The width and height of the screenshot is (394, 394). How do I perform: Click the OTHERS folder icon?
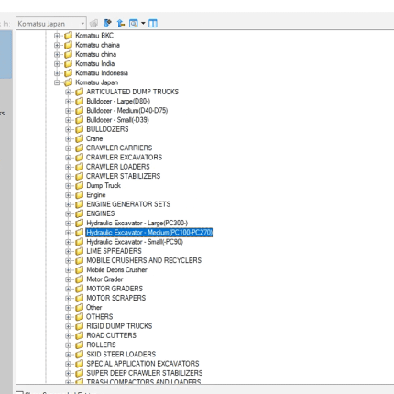[80, 317]
